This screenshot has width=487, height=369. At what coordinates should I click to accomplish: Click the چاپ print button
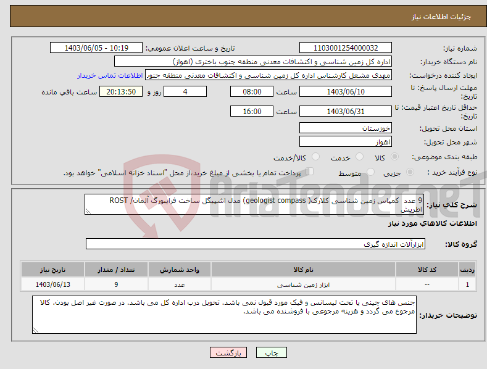click(x=272, y=352)
